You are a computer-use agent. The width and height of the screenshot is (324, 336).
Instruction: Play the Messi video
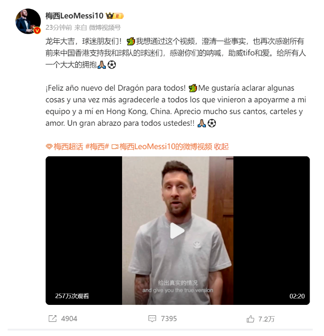(x=177, y=231)
